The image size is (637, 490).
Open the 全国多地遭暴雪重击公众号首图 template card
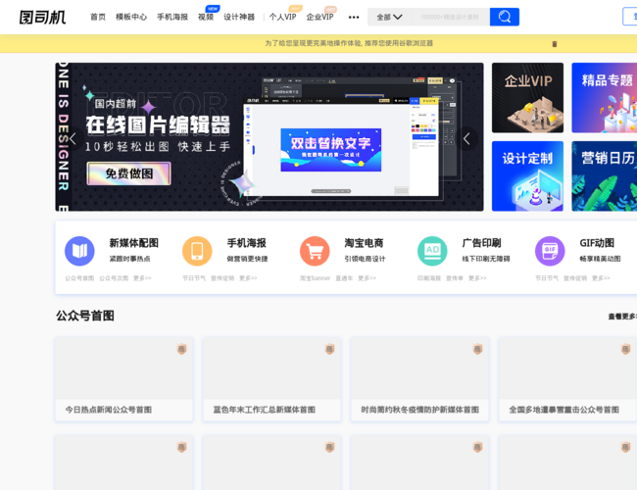(x=568, y=378)
